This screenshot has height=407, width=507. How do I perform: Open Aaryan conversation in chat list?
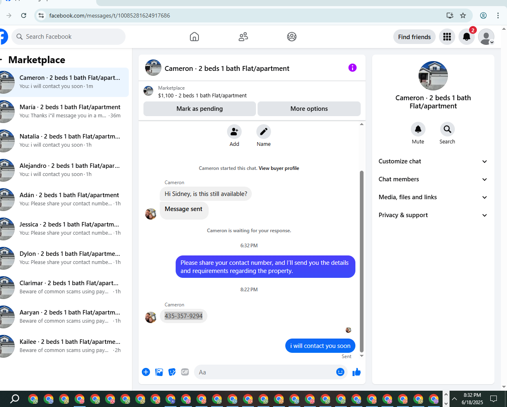64,317
